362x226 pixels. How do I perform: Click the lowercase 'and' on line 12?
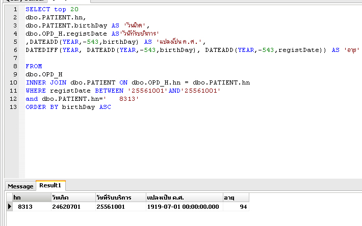[32, 99]
